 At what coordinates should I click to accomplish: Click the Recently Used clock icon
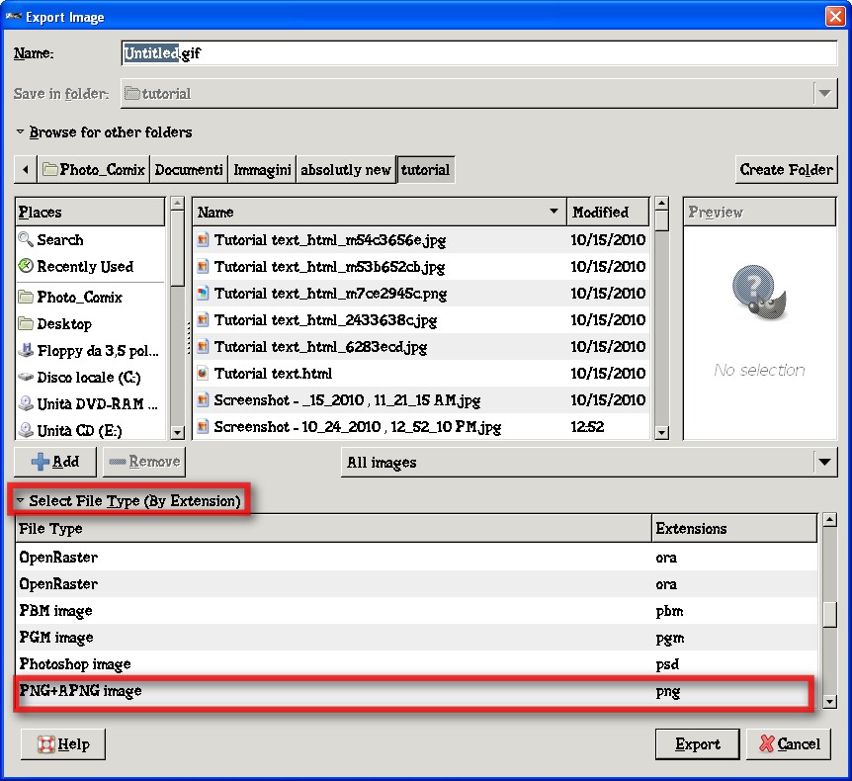[26, 266]
